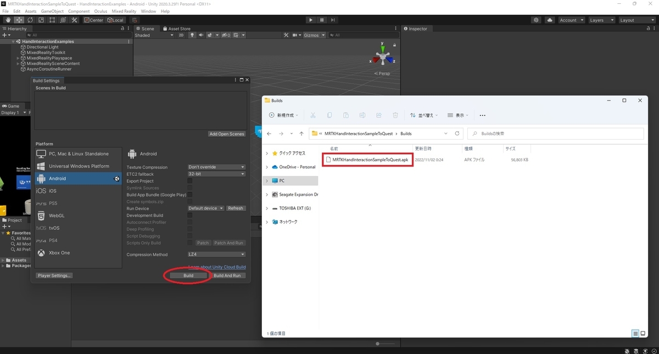Click Share icon in Builds explorer window
The height and width of the screenshot is (354, 659).
pyautogui.click(x=379, y=115)
